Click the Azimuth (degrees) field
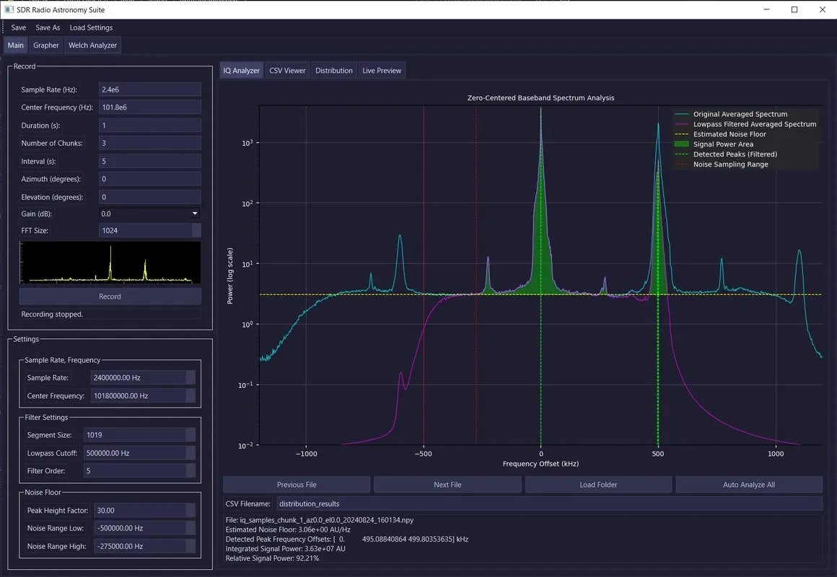The image size is (837, 577). [150, 179]
